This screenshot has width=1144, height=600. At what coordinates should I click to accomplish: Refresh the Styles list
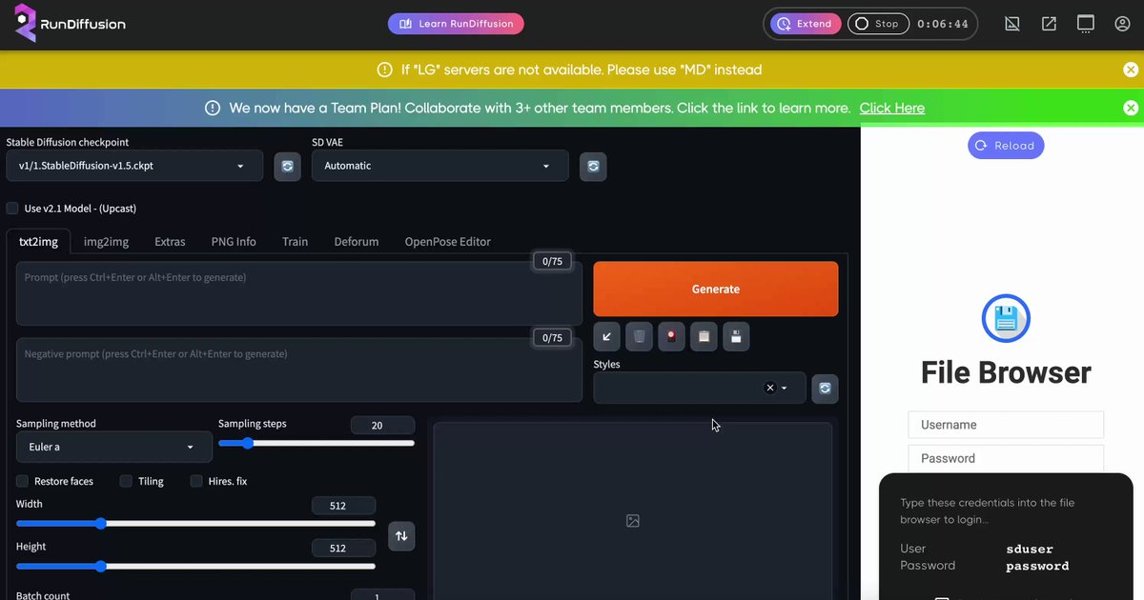coord(825,388)
